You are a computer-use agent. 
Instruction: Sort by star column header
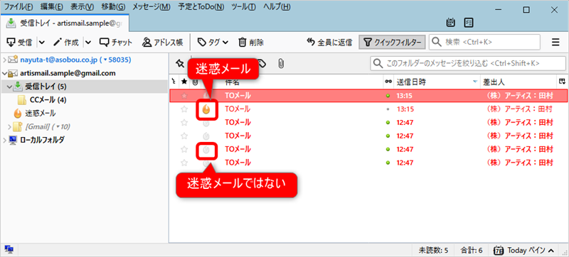point(184,82)
